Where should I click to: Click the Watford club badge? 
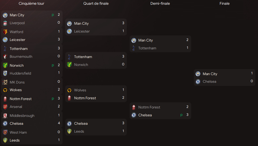[x=5, y=32]
